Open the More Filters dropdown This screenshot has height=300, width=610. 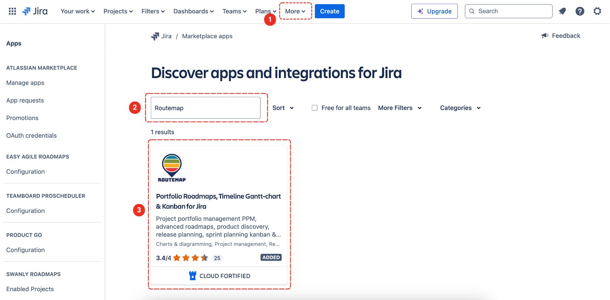(400, 108)
